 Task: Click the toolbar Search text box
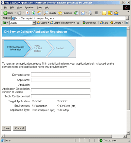coord(21,23)
